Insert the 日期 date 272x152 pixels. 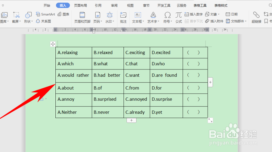point(232,14)
